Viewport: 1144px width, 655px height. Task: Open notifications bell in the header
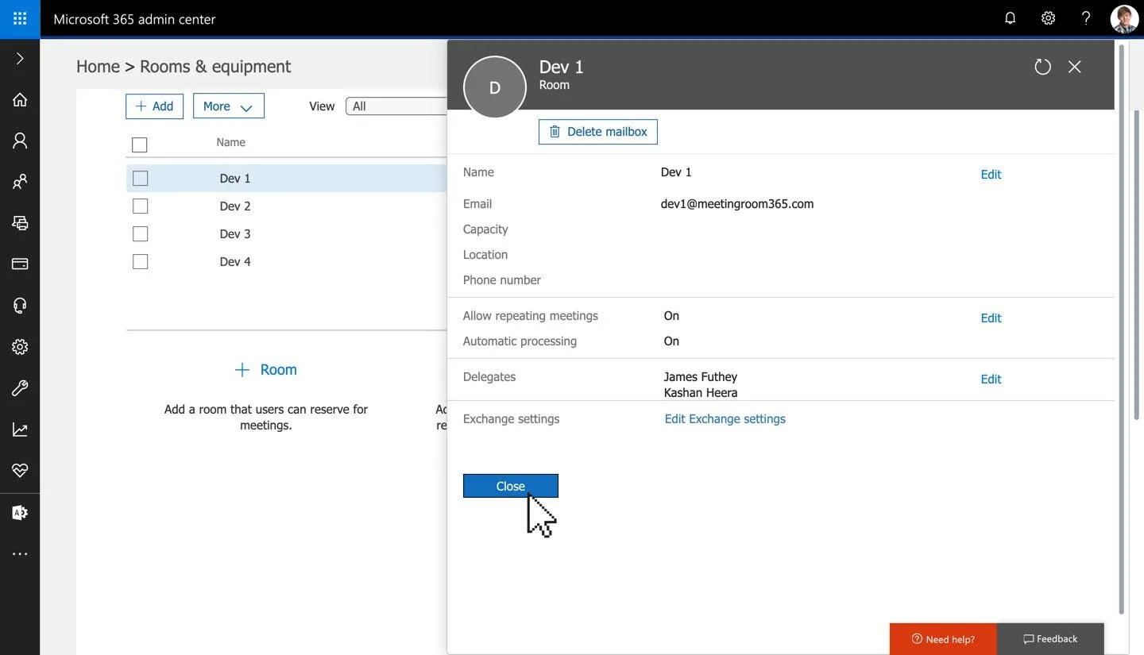(1010, 18)
